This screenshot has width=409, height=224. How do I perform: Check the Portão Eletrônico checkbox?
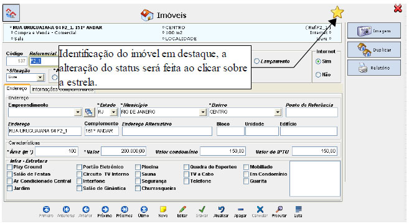click(79, 167)
